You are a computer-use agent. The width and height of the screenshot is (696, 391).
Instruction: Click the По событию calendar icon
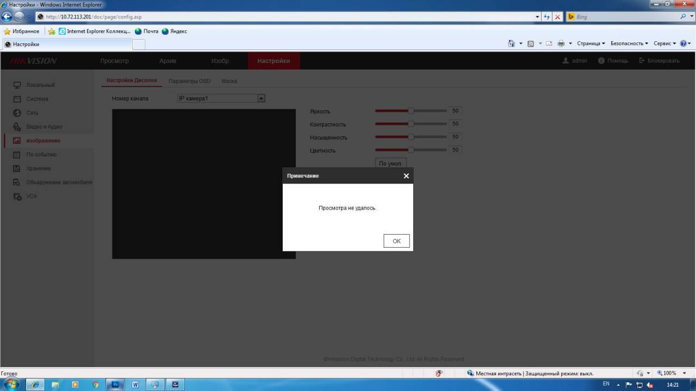pos(17,155)
